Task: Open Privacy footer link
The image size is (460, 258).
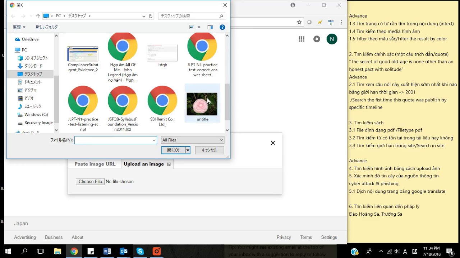Action: (284, 237)
